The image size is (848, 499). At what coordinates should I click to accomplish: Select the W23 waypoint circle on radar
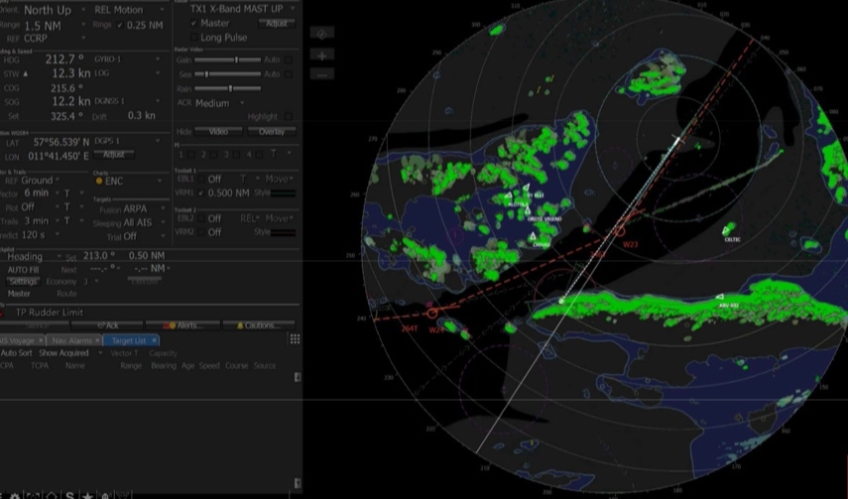(x=619, y=231)
